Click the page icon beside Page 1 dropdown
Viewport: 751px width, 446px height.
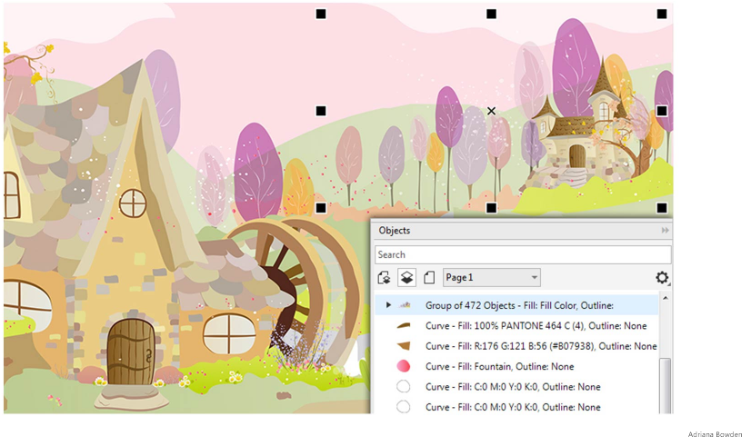point(429,278)
